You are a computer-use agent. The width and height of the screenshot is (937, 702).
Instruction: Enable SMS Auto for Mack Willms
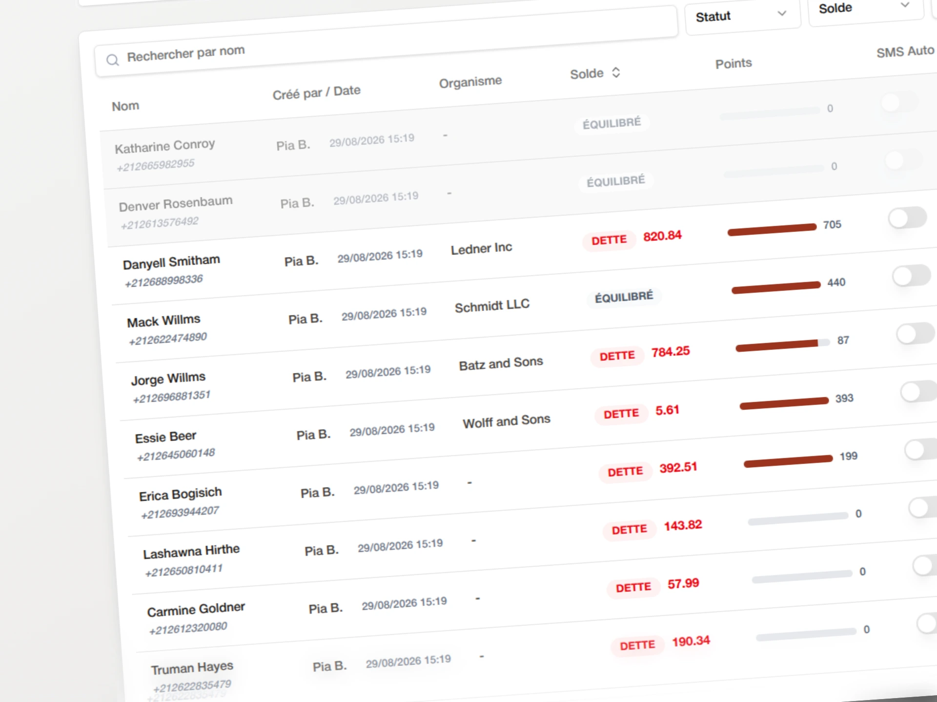[x=912, y=275]
